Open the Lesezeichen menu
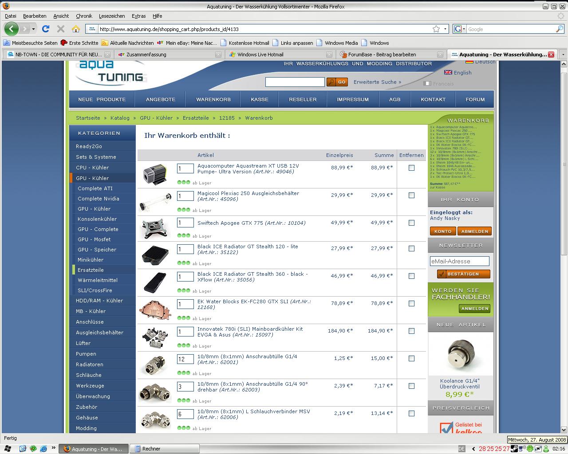568x454 pixels. (x=112, y=16)
